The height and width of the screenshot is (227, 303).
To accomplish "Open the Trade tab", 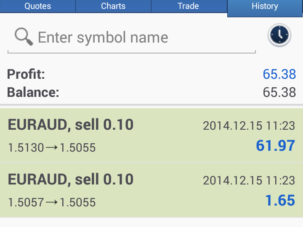I will pyautogui.click(x=189, y=6).
